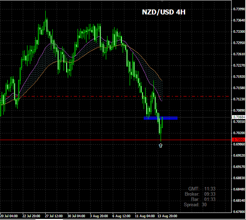Click price level 0.68830 on axis

coord(239,178)
